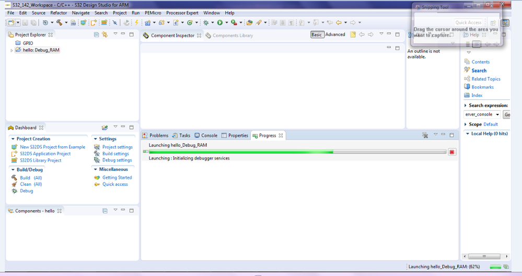Viewport: 522px width, 276px height.
Task: Click the Open Type toolbar icon
Action: pyautogui.click(x=249, y=22)
